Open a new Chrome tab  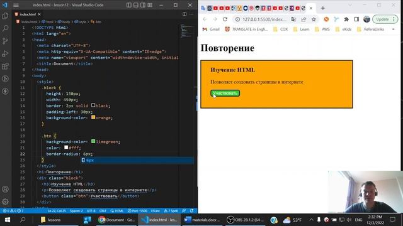point(323,8)
